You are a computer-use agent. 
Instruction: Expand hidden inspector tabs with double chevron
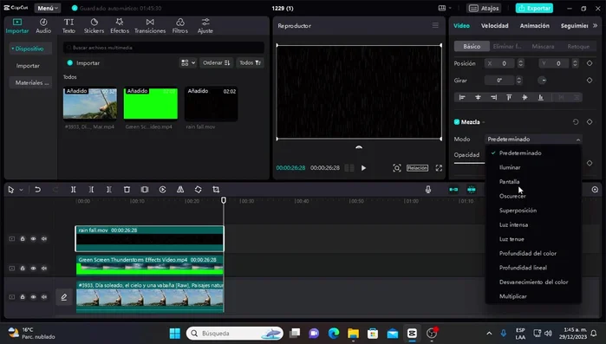595,25
